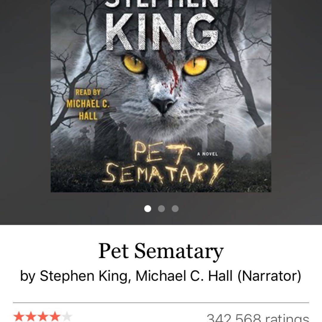Open the 342,568 ratings count

coord(258,318)
